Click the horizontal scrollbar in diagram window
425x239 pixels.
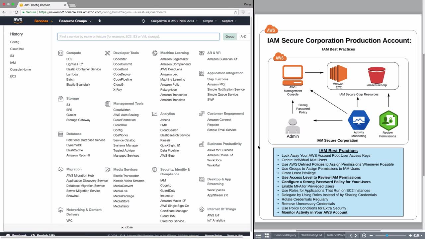[338, 231]
